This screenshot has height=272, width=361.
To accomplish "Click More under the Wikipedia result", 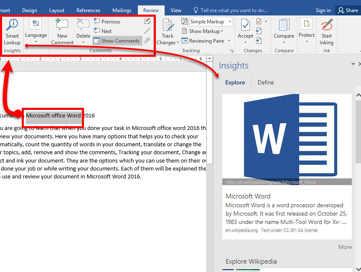I will (345, 247).
